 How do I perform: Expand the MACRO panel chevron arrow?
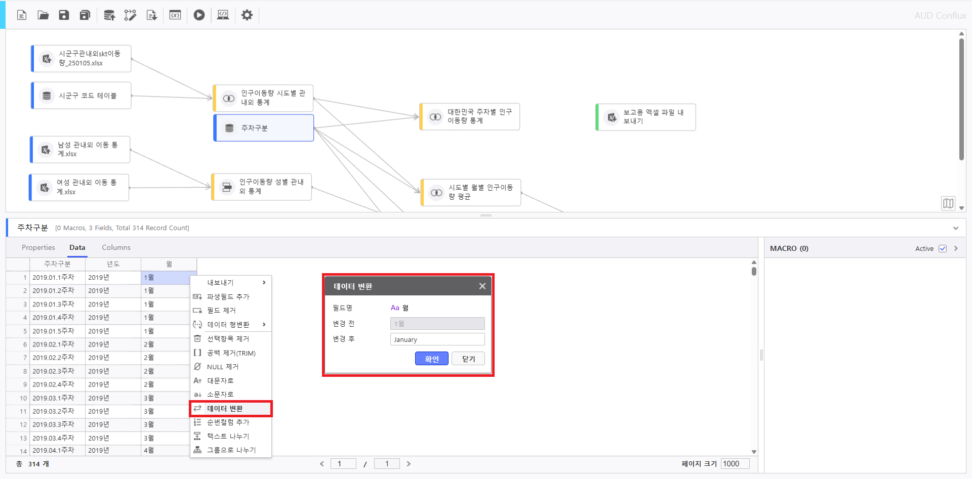[x=956, y=248]
